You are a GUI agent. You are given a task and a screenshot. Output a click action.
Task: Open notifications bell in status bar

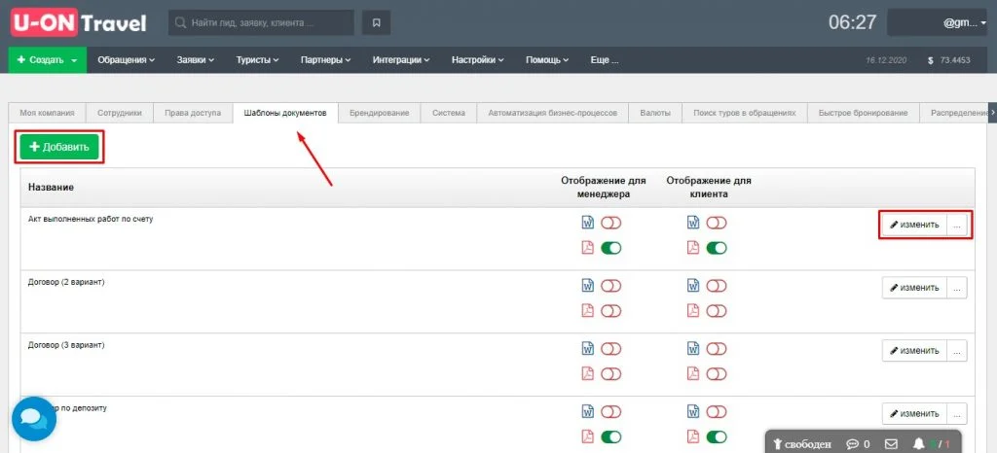pyautogui.click(x=919, y=444)
